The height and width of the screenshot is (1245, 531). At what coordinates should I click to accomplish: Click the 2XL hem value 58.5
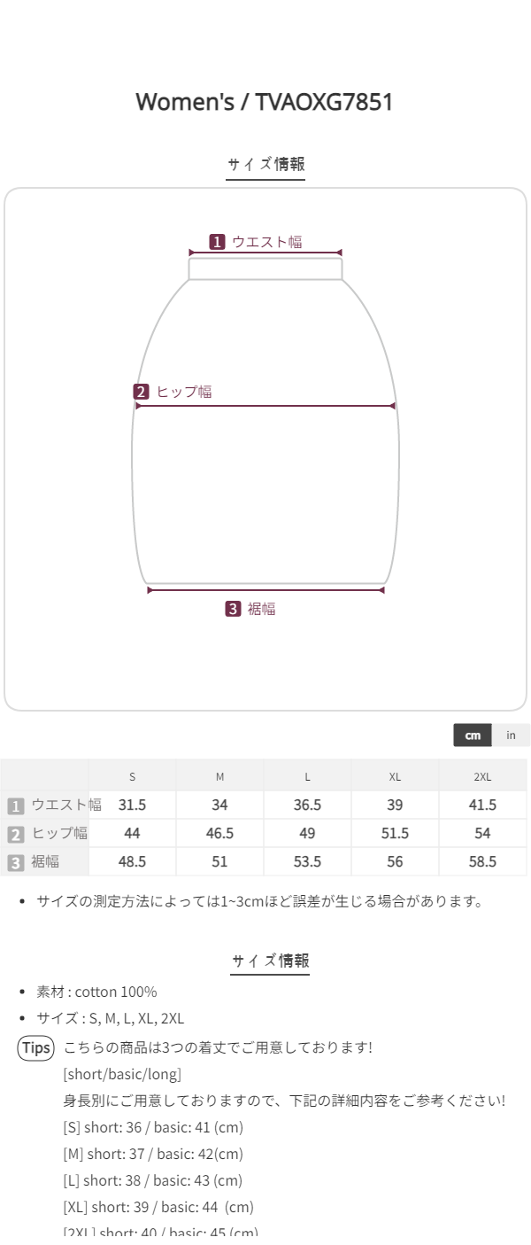pos(482,862)
